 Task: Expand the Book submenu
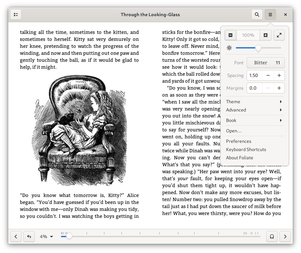[x=254, y=120]
